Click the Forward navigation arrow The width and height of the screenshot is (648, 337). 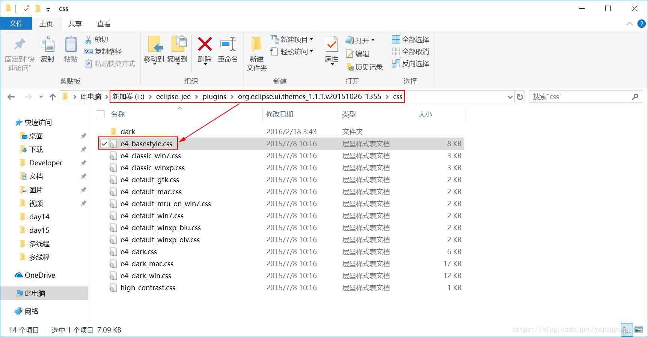(28, 97)
